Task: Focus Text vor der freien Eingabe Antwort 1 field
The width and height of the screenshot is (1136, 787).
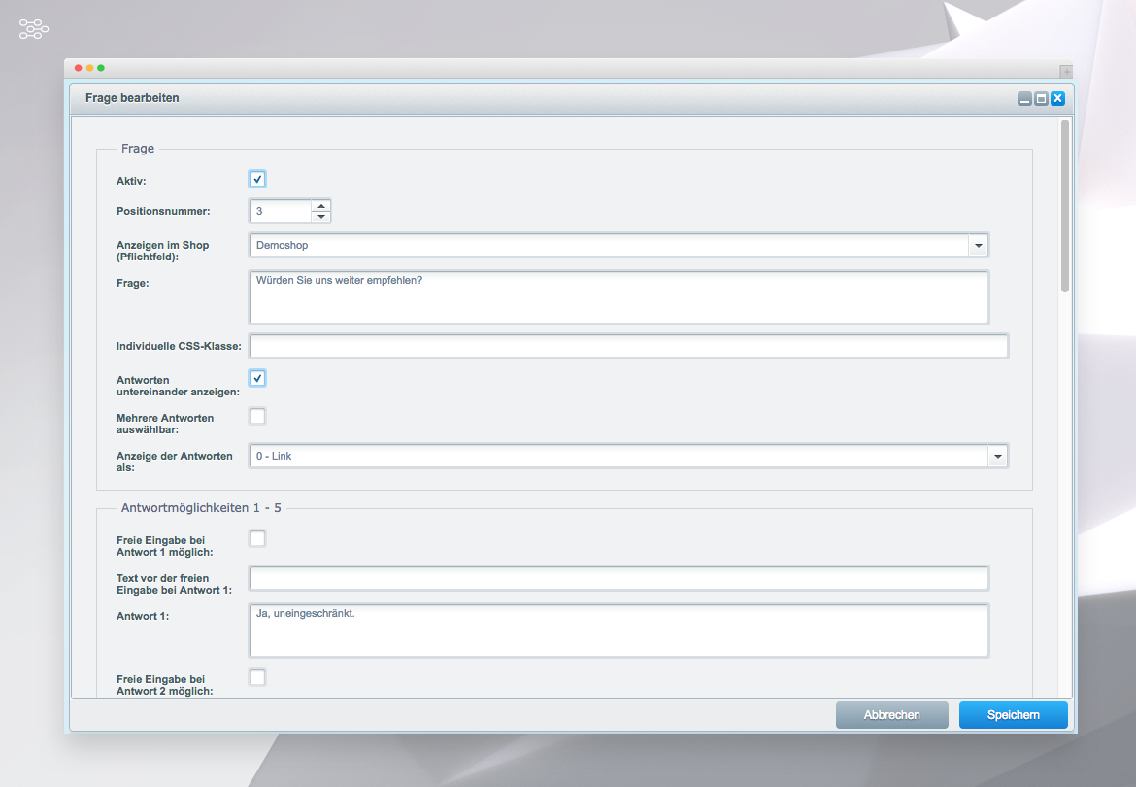Action: [x=618, y=578]
